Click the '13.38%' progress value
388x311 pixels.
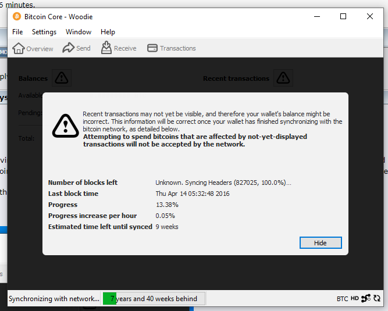pyautogui.click(x=167, y=205)
